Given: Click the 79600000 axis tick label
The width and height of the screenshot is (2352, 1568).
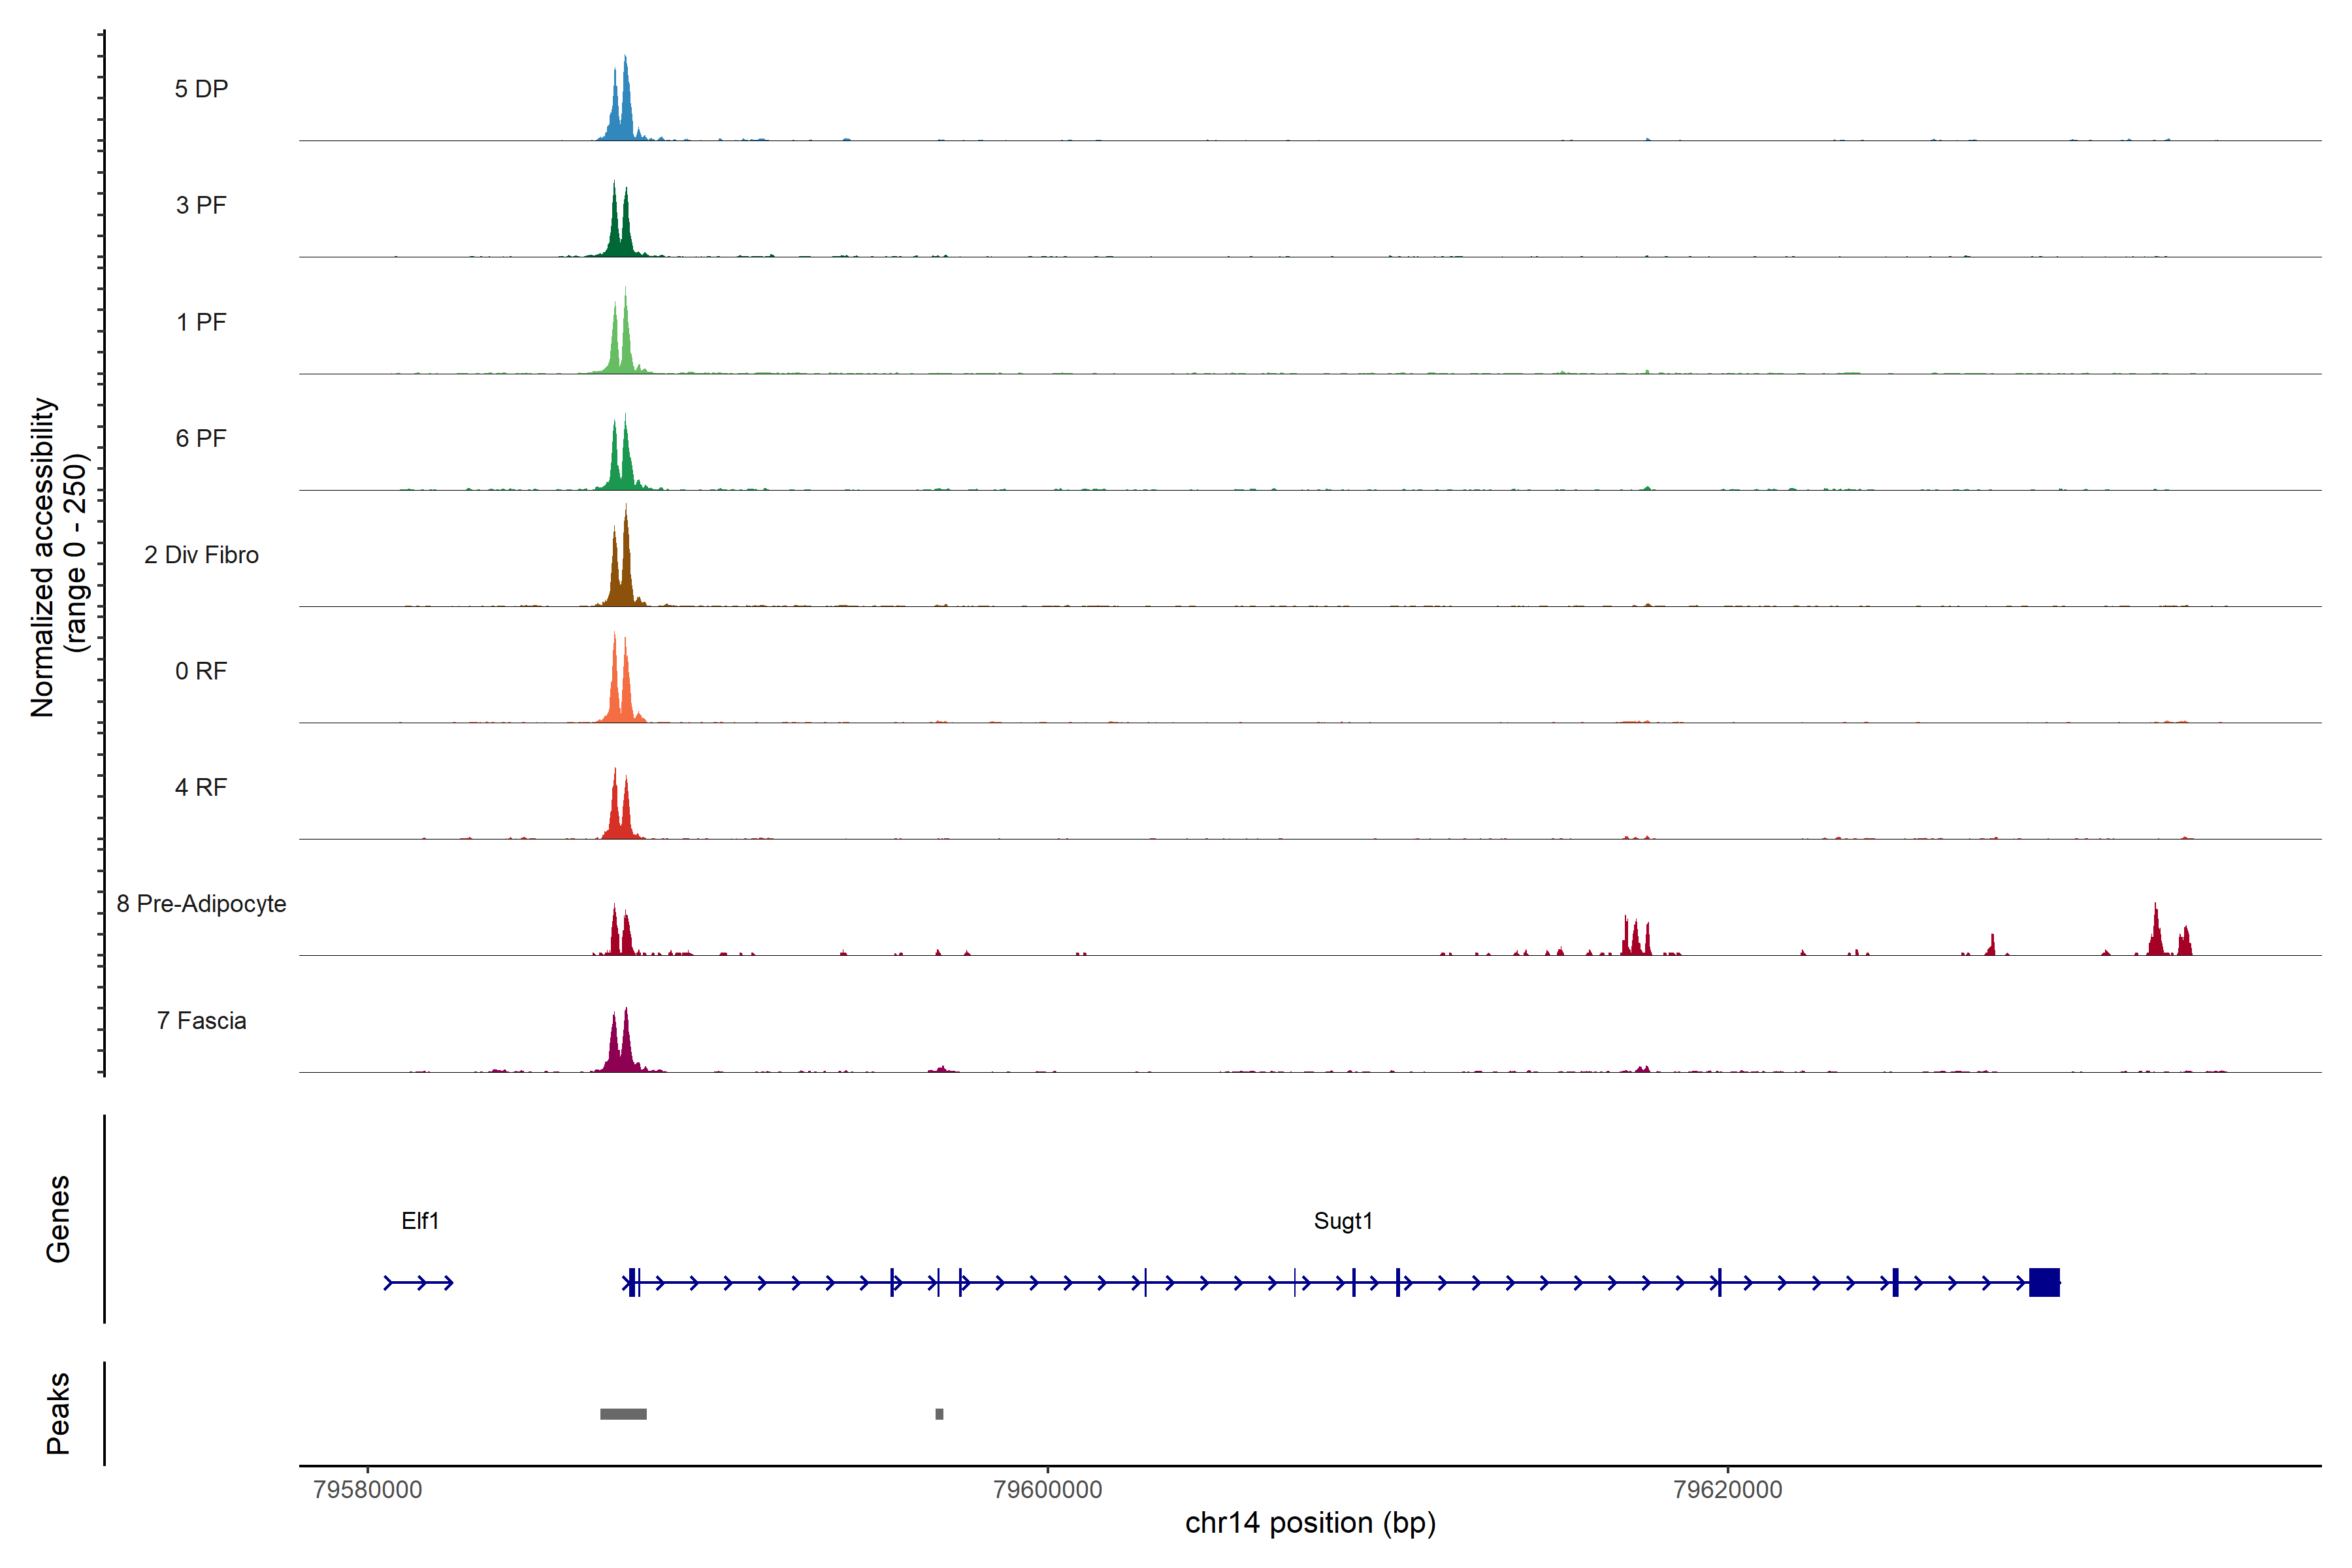Looking at the screenshot, I should [1047, 1489].
